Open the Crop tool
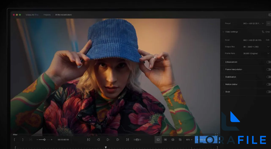The width and height of the screenshot is (271, 149). click(x=266, y=32)
